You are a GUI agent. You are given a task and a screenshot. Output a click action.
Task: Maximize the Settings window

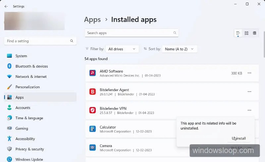(247, 4)
